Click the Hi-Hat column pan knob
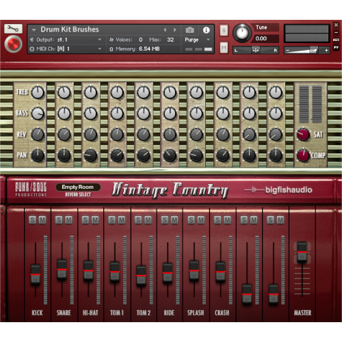Image resolution: width=342 pixels, height=342 pixels. [x=90, y=155]
